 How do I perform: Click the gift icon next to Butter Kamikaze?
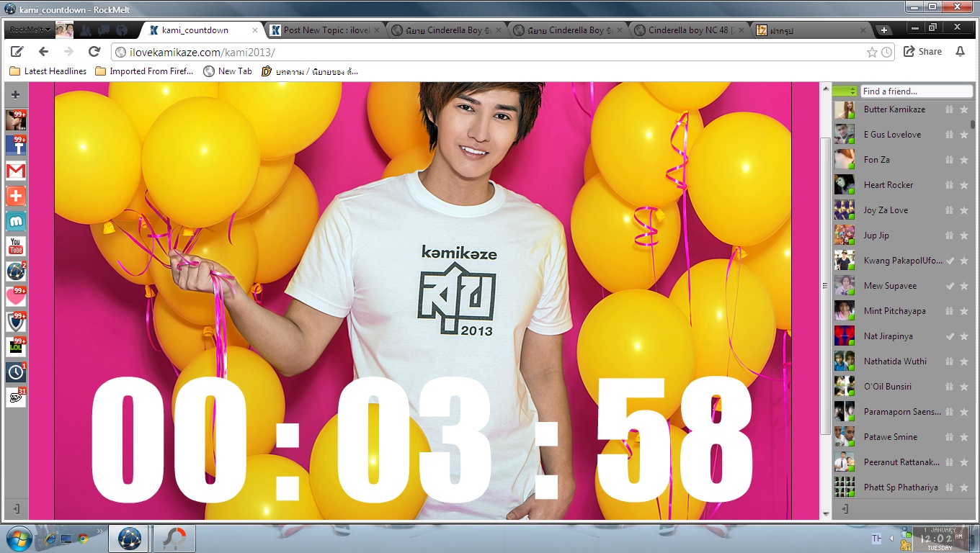pyautogui.click(x=949, y=109)
